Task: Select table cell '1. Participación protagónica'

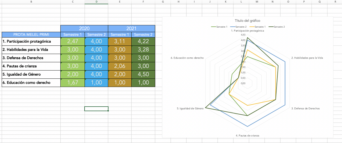Action: coord(31,42)
